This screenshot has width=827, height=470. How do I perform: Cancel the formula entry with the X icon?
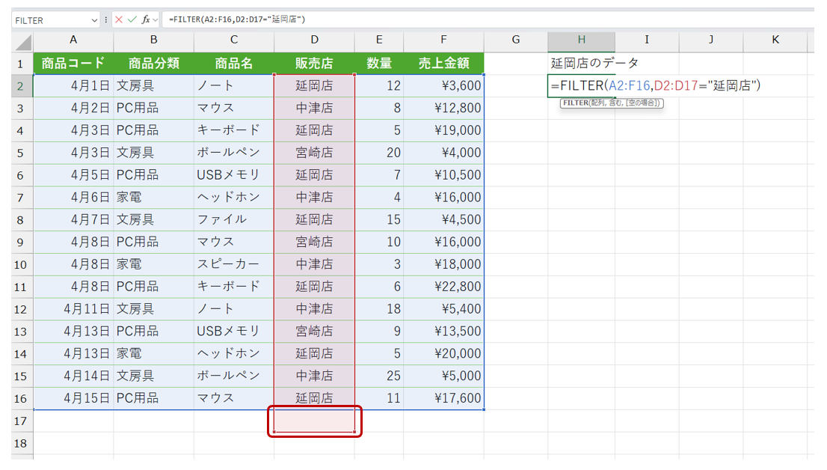119,19
